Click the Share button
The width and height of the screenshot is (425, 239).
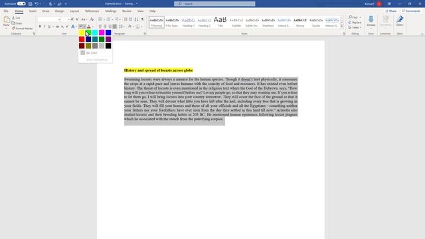(x=391, y=11)
